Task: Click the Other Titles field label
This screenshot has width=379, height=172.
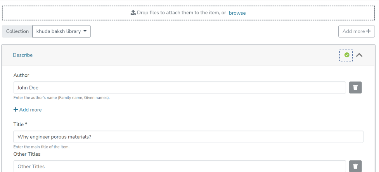Action: click(27, 154)
